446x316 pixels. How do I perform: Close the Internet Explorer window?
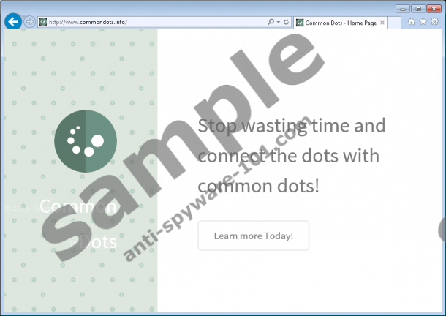click(x=434, y=7)
